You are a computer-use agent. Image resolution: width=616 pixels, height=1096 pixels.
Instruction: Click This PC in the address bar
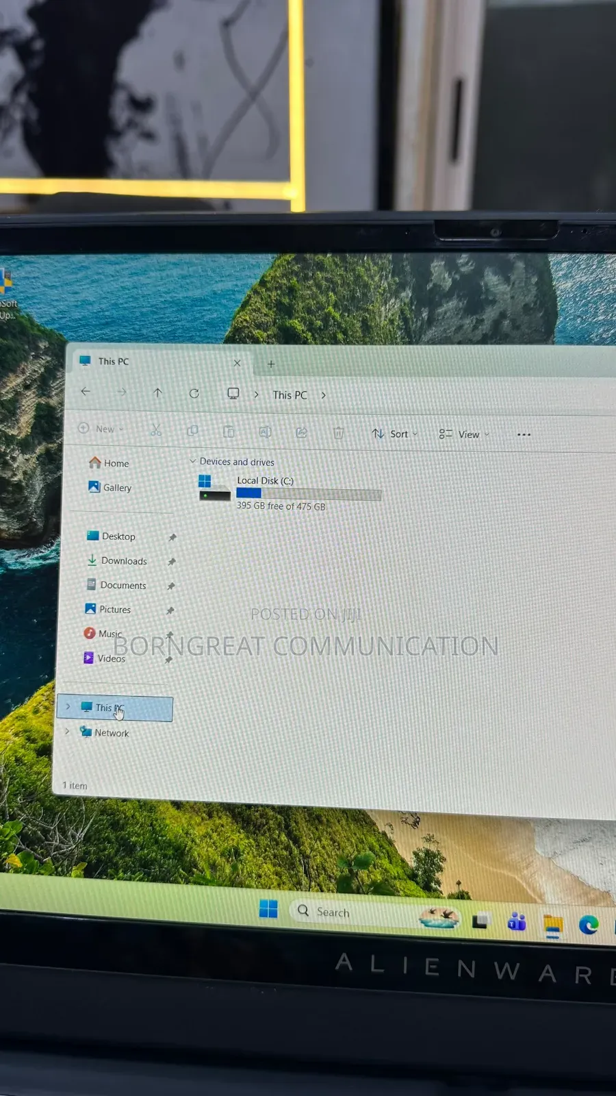coord(290,395)
